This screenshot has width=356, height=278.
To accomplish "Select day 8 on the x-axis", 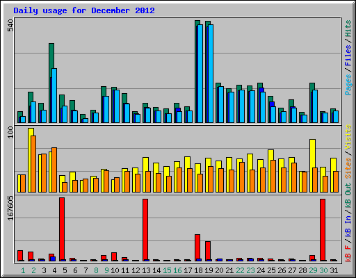I will tap(96, 270).
